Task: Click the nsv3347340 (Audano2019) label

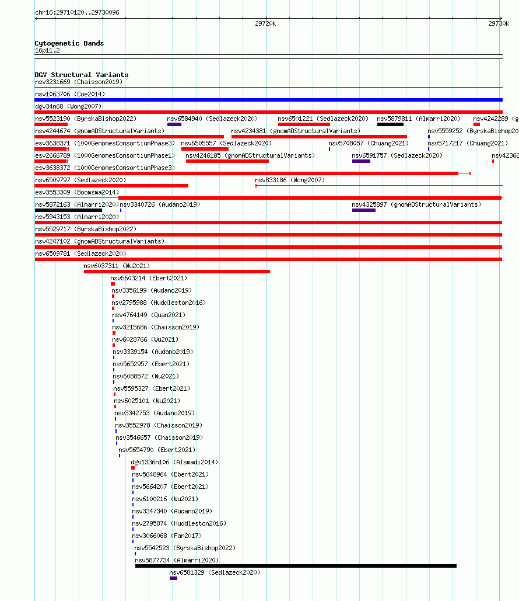Action: 172,511
